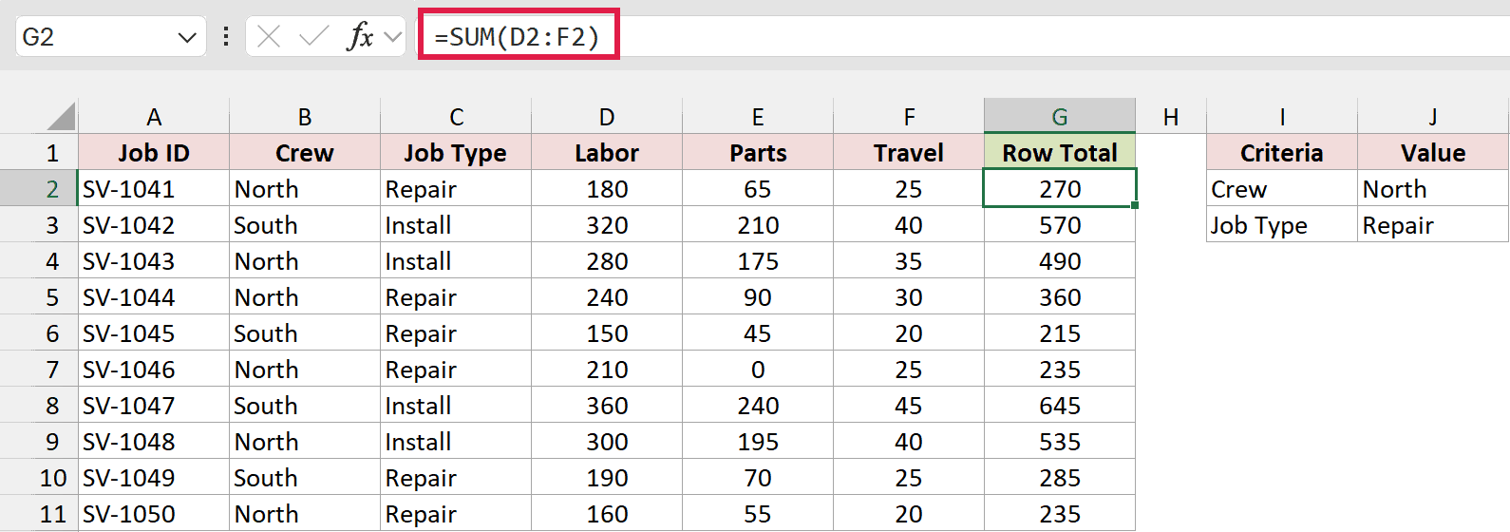Select Row Total cell showing 535

pyautogui.click(x=1060, y=441)
